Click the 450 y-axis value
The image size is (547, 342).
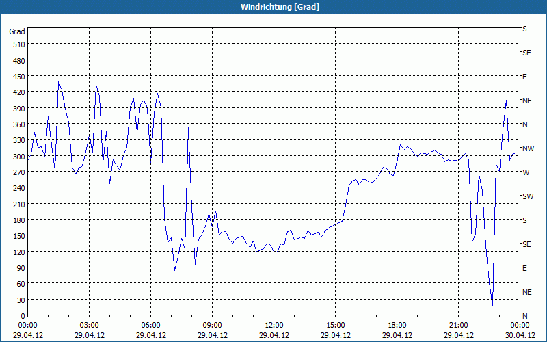pyautogui.click(x=19, y=77)
